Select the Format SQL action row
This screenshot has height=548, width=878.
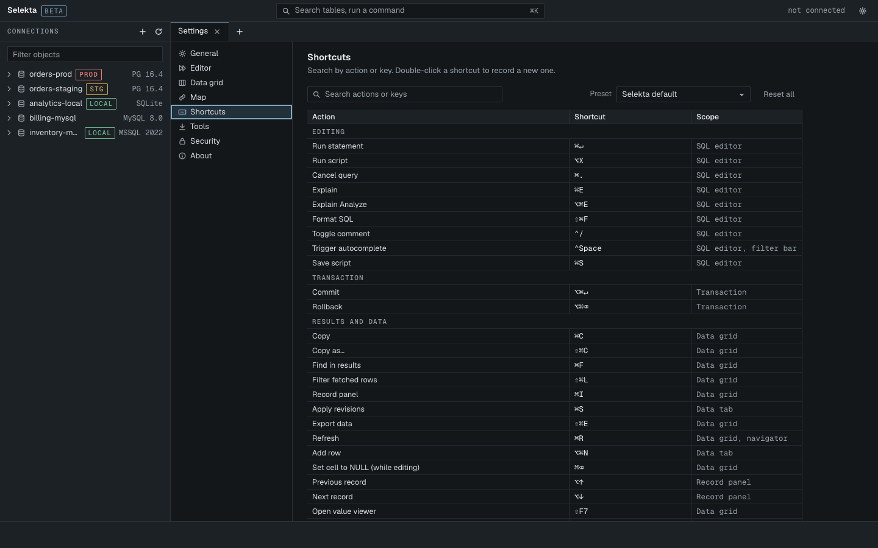[554, 219]
